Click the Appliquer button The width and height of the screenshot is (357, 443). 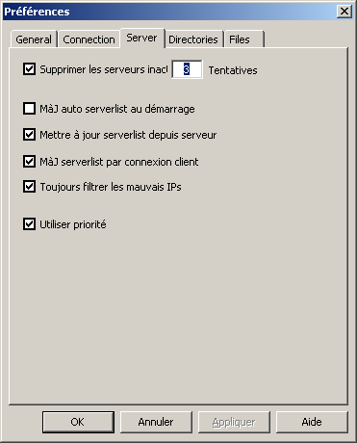[x=234, y=422]
